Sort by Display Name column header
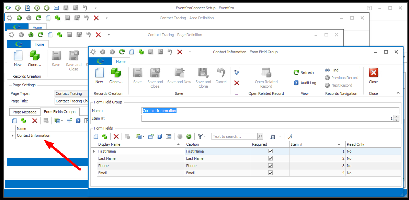Screen dimensions: 409x200 [140, 144]
